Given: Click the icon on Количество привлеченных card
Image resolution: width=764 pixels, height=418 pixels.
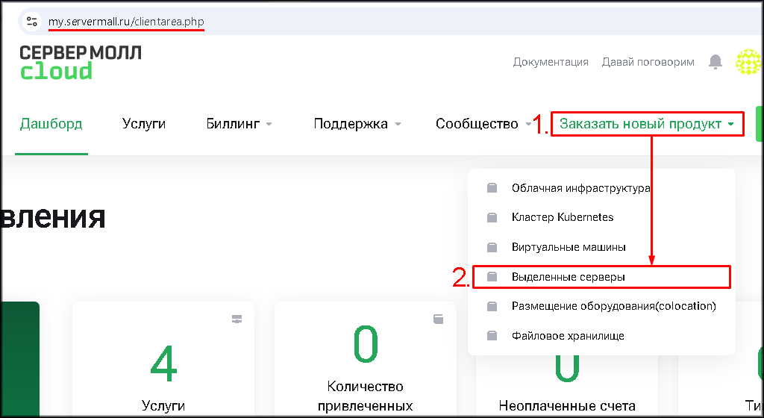Looking at the screenshot, I should 439,319.
